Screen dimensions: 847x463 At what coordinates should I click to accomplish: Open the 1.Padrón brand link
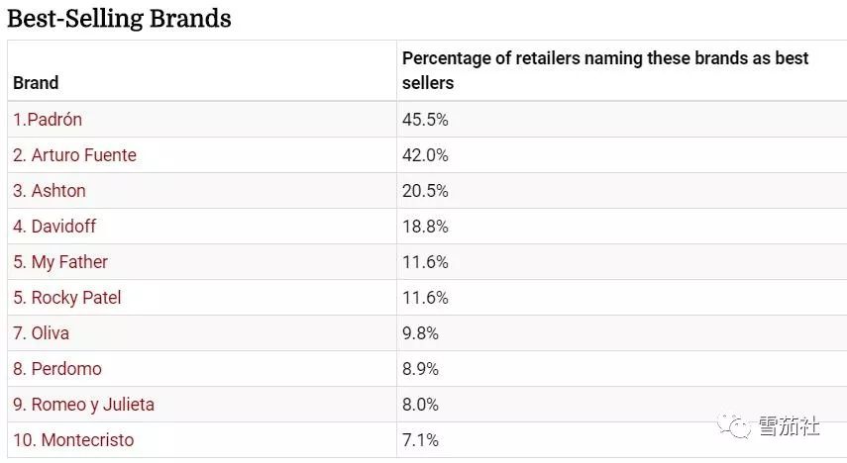pos(48,120)
